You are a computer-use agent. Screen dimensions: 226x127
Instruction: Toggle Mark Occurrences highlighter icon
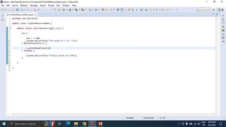[x=122, y=10]
